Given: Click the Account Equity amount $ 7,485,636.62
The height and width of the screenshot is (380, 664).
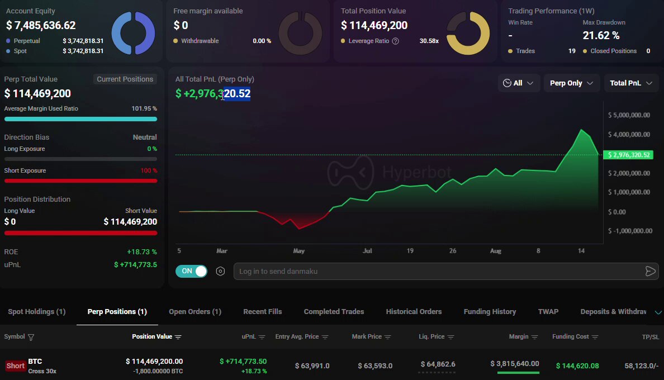Looking at the screenshot, I should coord(41,25).
